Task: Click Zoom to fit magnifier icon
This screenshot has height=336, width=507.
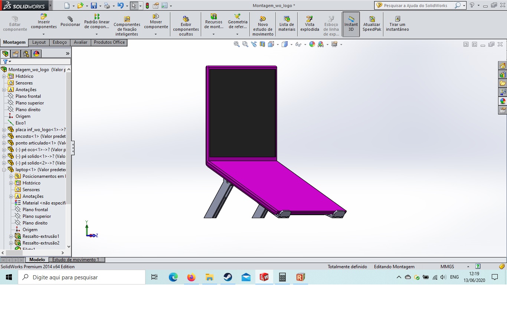Action: point(236,44)
